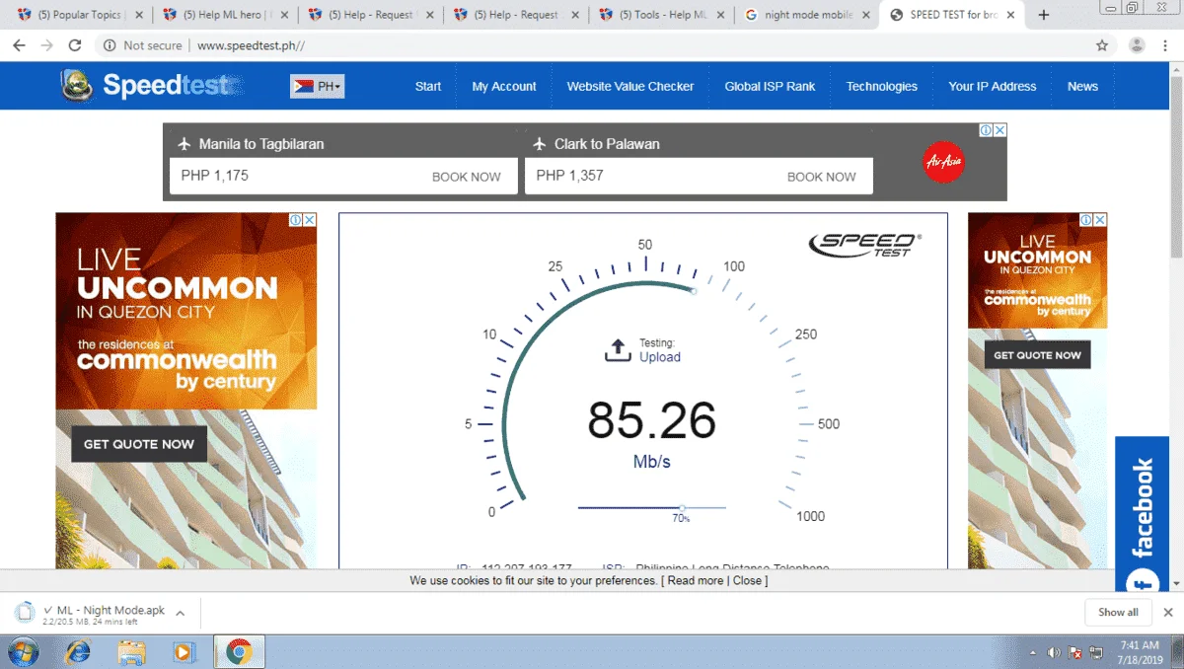Close the AirAsia banner ad with its X
1184x669 pixels.
tap(999, 130)
